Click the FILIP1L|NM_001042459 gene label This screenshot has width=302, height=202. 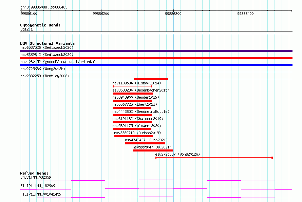coord(41,194)
